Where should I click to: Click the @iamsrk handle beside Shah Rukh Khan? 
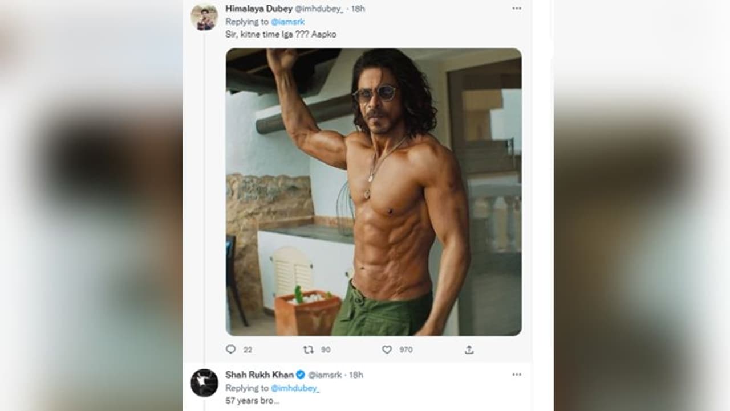click(325, 375)
